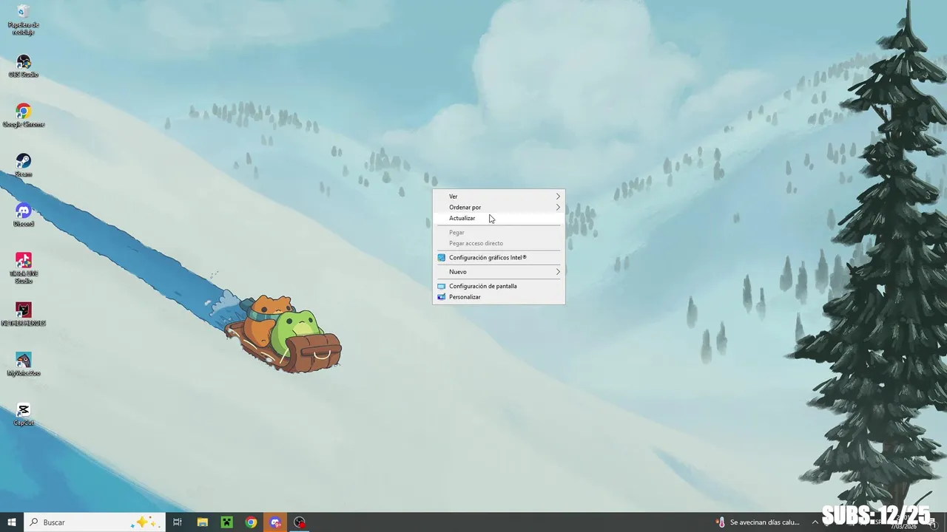Open the Minecraft creeper taskbar icon
The width and height of the screenshot is (947, 532).
(226, 522)
